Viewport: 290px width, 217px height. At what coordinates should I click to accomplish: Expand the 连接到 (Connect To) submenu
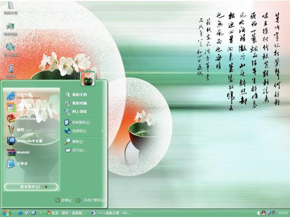pos(83,131)
